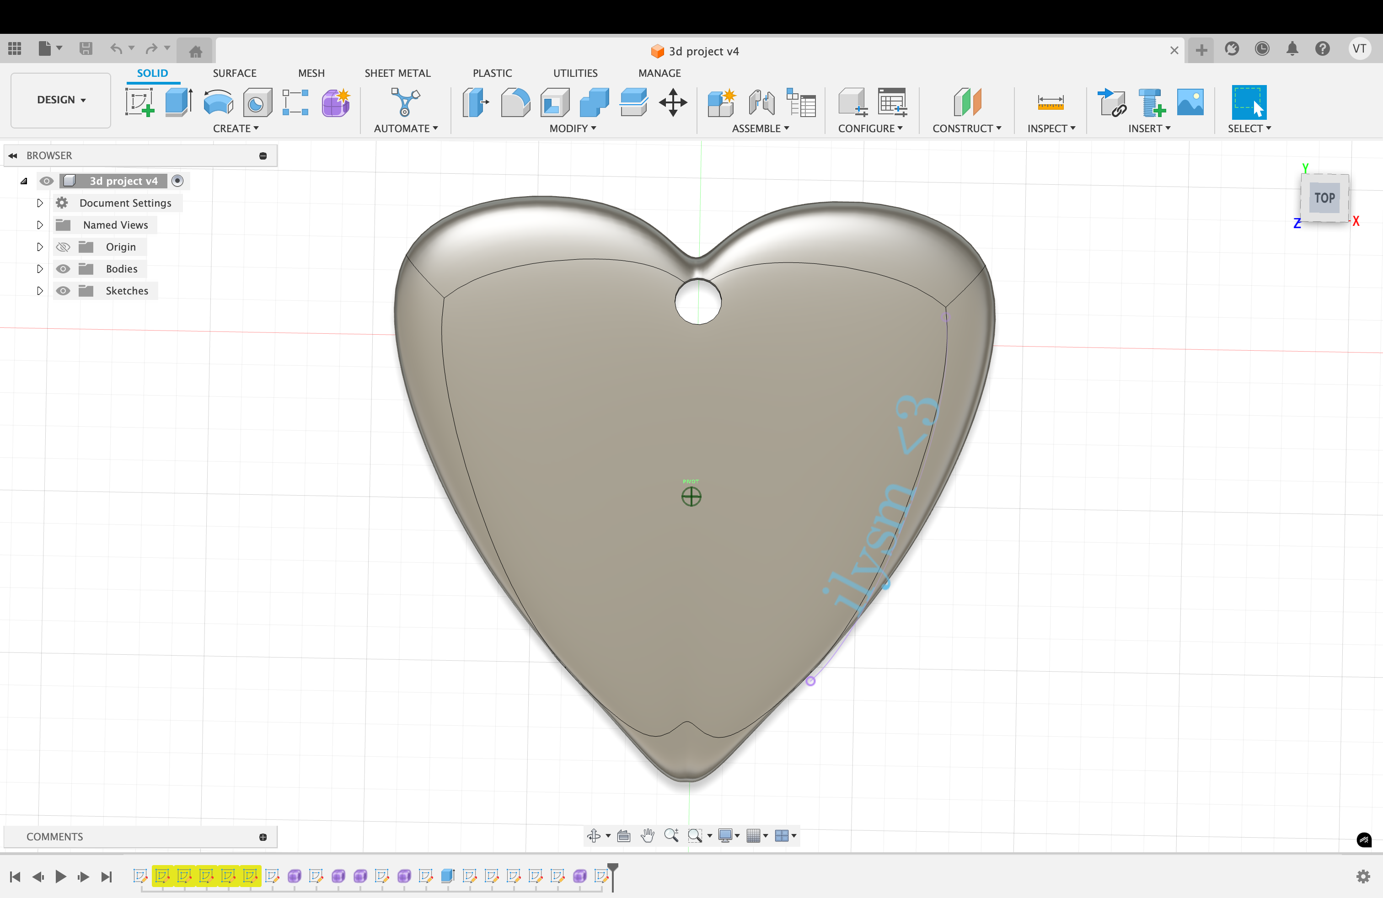Launch the Create Form tool
The height and width of the screenshot is (898, 1383).
336,102
